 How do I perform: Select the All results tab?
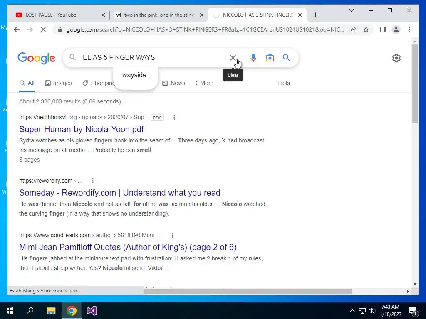(27, 83)
